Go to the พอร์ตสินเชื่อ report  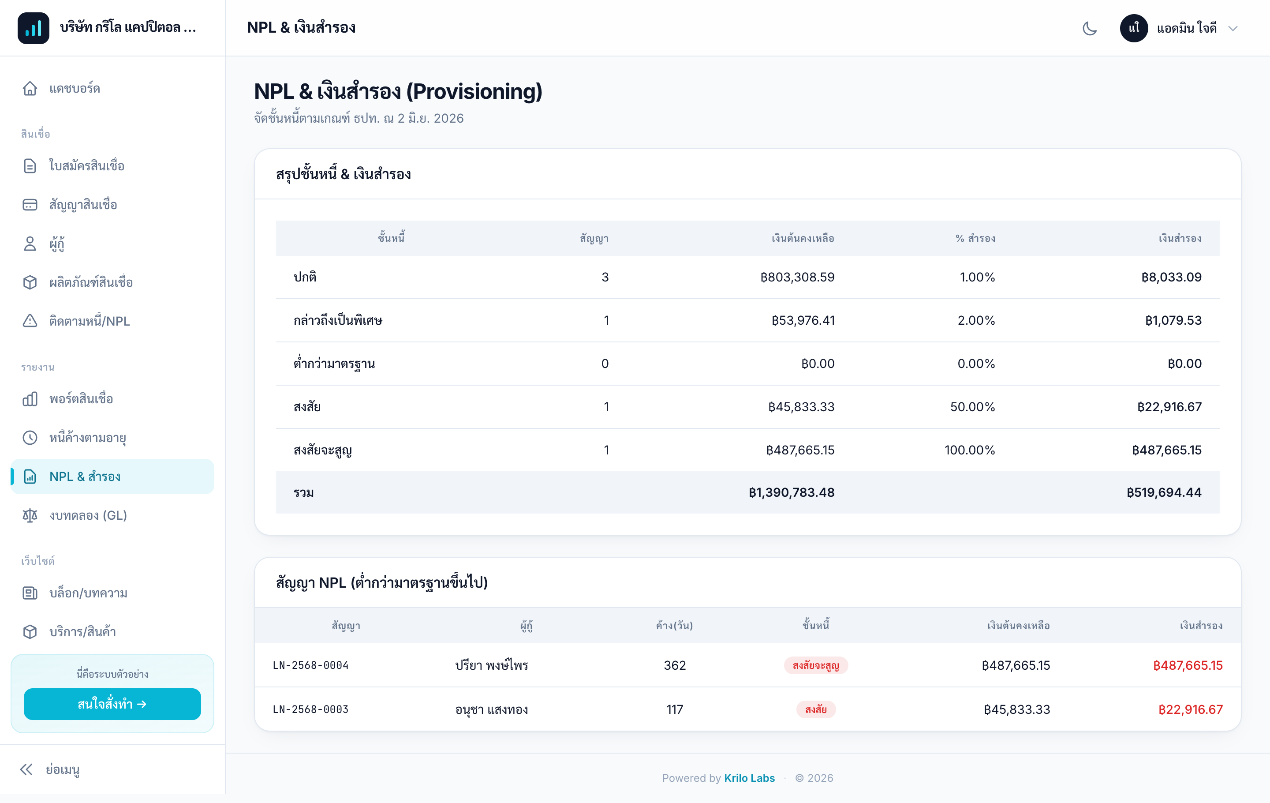coord(112,399)
